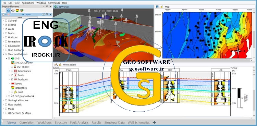The image size is (257, 126).
Task: Enable the Horizons top-level checkbox
Action: 6,37
